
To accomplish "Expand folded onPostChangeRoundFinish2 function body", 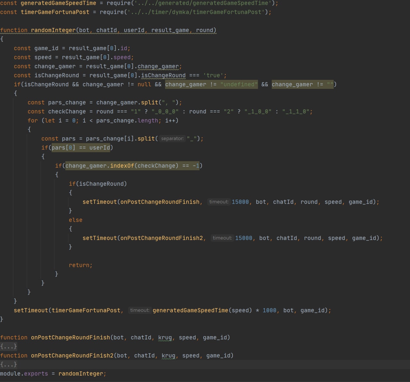I will (x=9, y=364).
